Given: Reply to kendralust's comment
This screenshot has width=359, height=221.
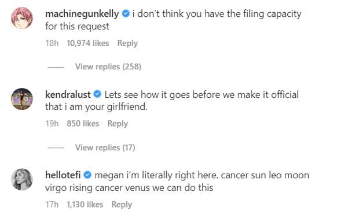Looking at the screenshot, I should click(x=118, y=124).
